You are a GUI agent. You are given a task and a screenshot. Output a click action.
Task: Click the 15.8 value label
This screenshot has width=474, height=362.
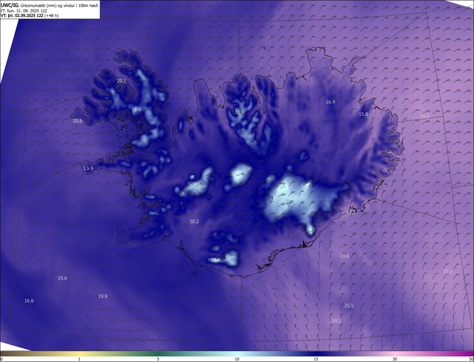364,114
